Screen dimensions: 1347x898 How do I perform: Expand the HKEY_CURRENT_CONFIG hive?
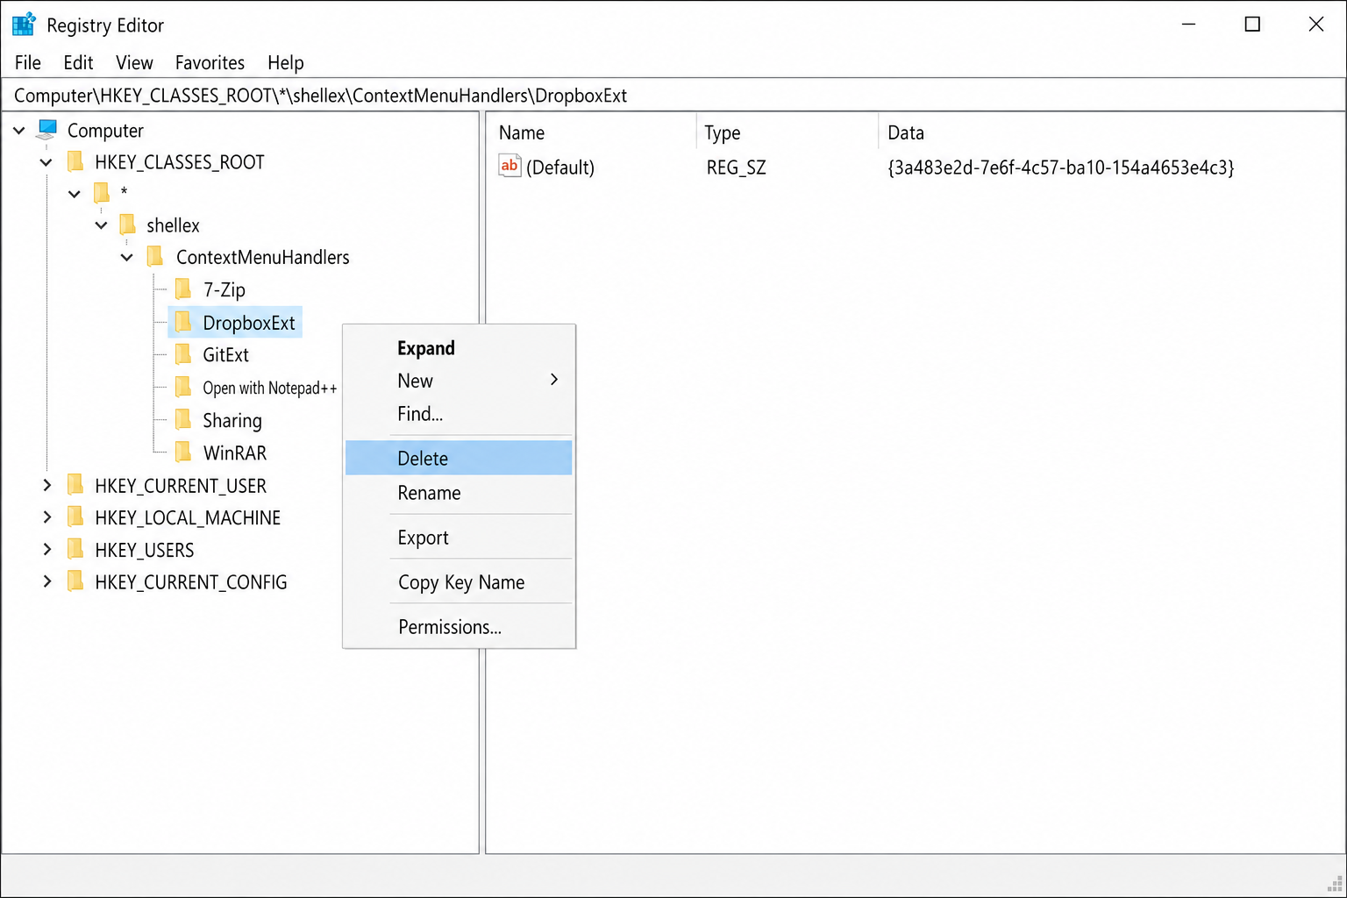pyautogui.click(x=47, y=581)
